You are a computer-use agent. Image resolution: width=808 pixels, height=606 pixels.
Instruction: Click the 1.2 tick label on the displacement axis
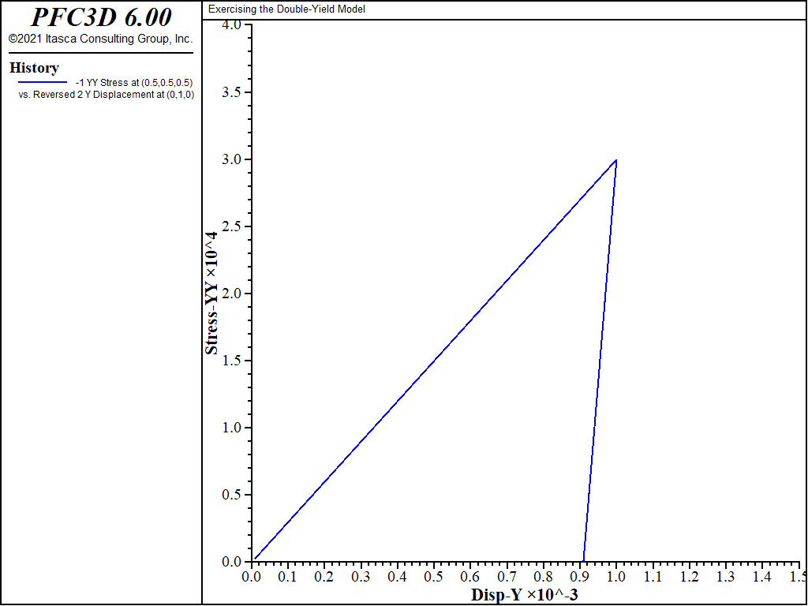(689, 578)
